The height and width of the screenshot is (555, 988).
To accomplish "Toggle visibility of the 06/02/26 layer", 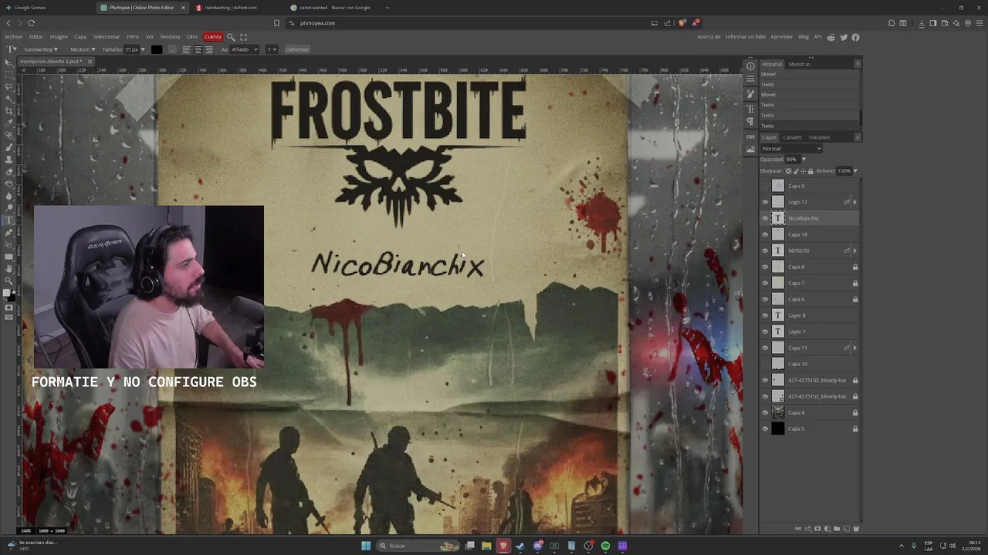I will (x=765, y=251).
